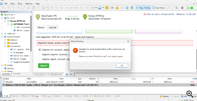Open the Window menu

[29, 4]
